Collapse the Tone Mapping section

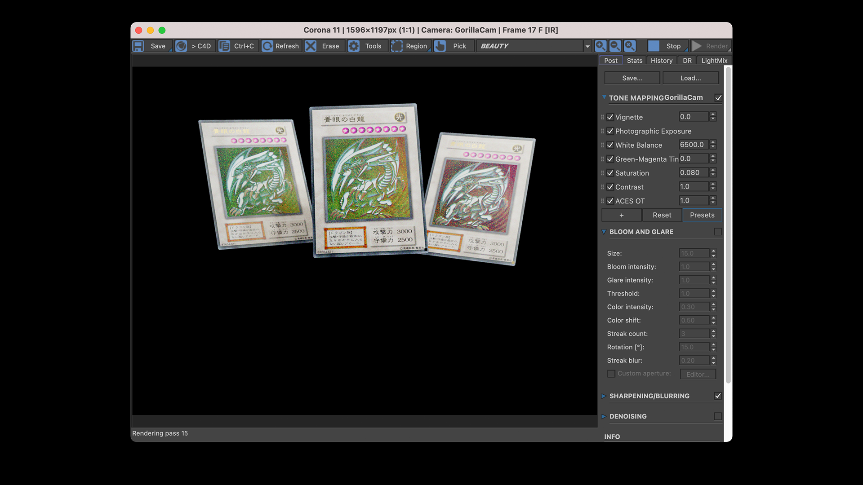604,97
